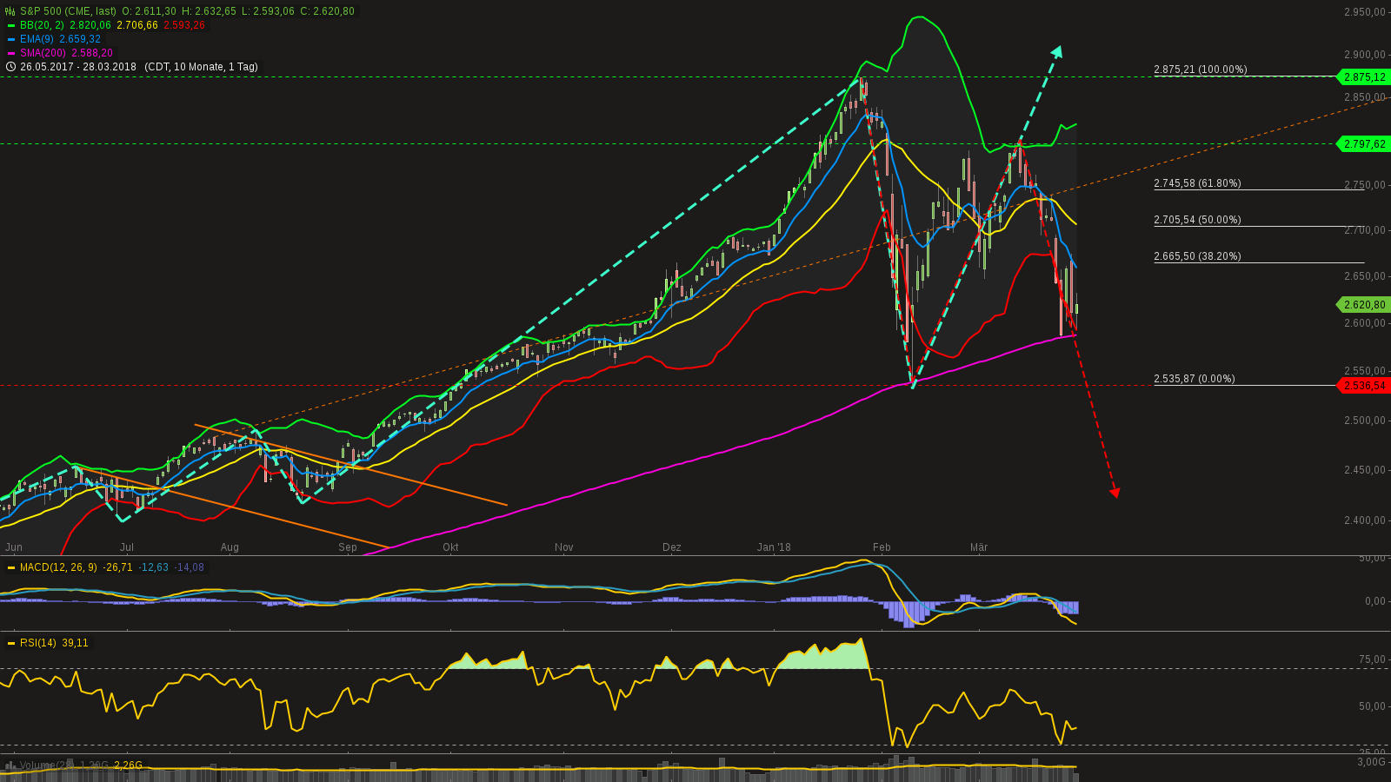Click the EMA value 2.659,32

click(80, 39)
